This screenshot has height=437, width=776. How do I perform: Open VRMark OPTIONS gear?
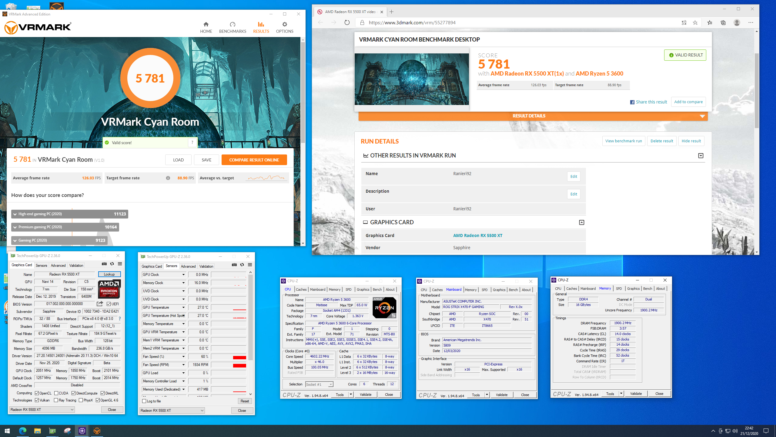(284, 27)
